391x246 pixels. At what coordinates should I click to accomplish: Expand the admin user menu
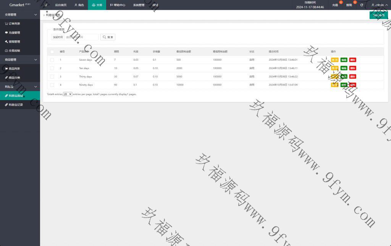[379, 5]
